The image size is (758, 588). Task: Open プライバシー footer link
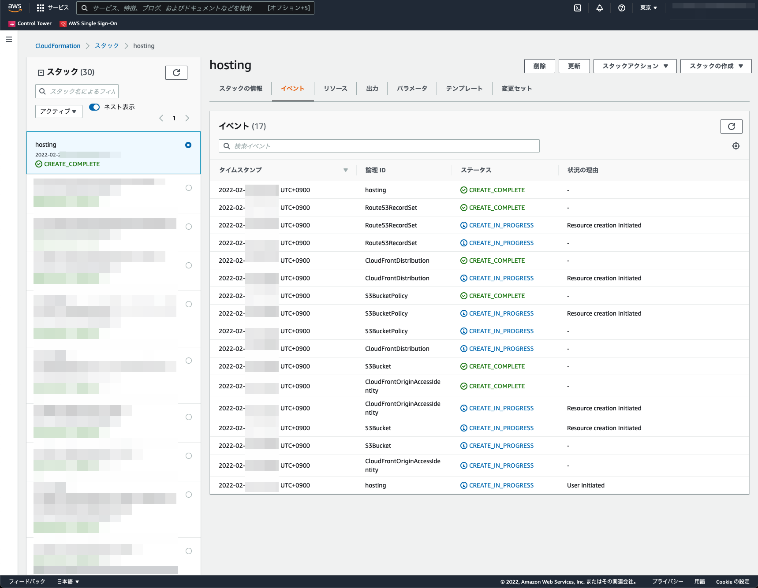668,581
